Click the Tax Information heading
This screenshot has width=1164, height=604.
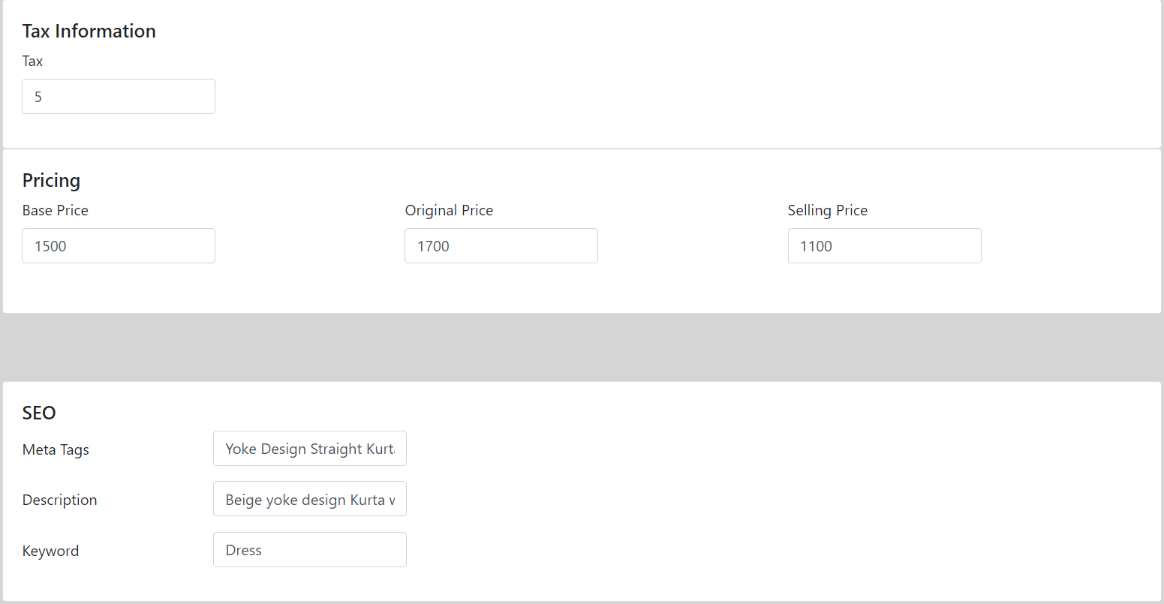[89, 31]
